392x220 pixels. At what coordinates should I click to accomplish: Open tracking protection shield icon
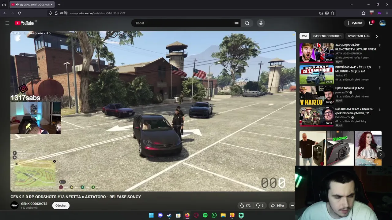tap(51, 13)
